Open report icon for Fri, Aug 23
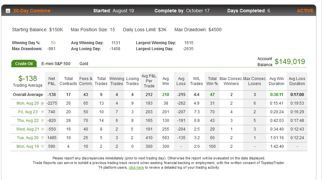322x180 pixels. (x=43, y=112)
